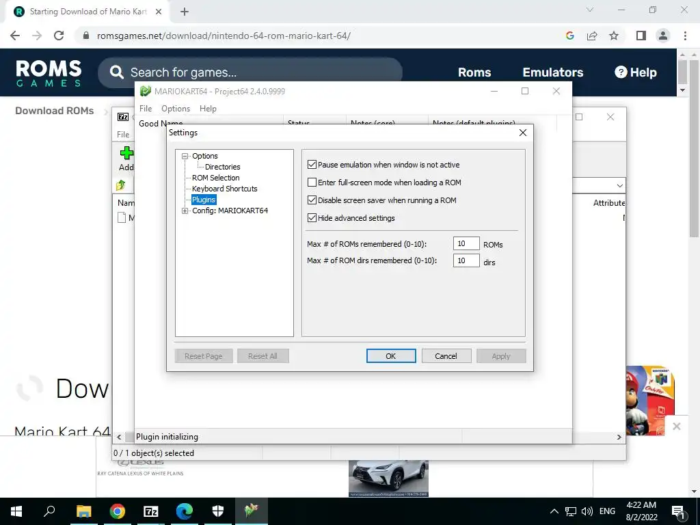Image resolution: width=700 pixels, height=525 pixels.
Task: Open the Windows Start menu
Action: click(16, 511)
